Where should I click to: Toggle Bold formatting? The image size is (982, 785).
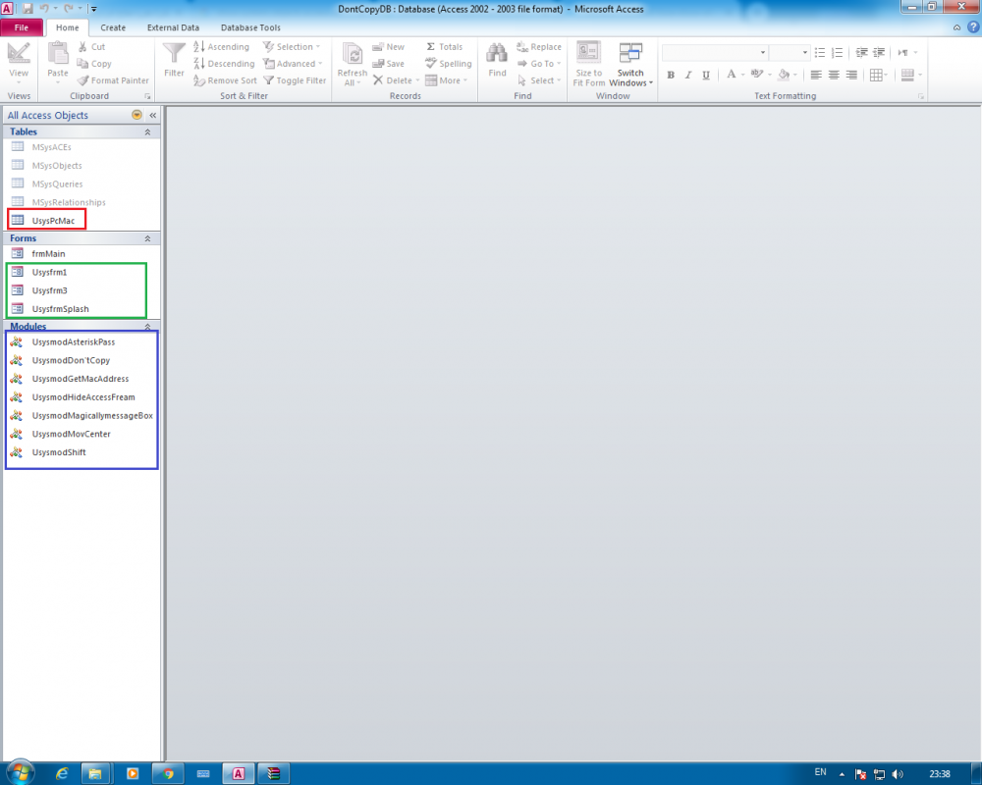pyautogui.click(x=671, y=76)
